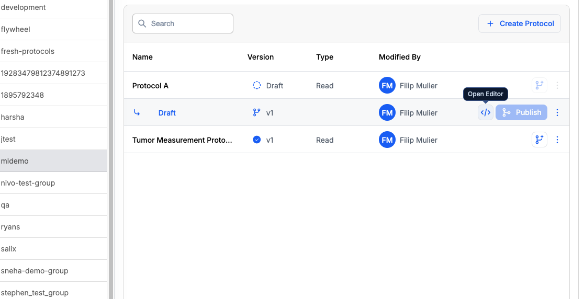
Task: Open the Draft link
Action: tap(167, 113)
